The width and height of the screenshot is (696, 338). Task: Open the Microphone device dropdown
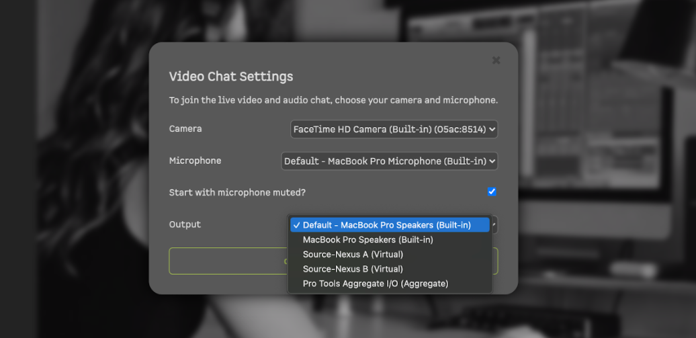click(x=389, y=161)
